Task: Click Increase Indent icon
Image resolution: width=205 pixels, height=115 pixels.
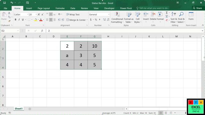Action: tap(63, 20)
